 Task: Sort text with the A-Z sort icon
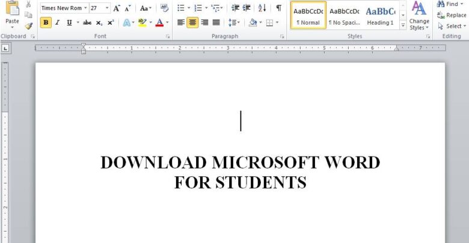click(262, 8)
